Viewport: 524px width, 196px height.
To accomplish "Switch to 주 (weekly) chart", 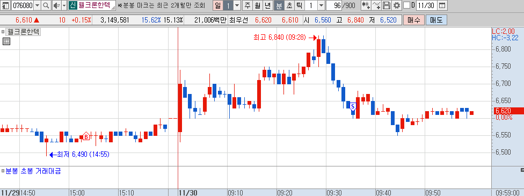I will (x=248, y=5).
